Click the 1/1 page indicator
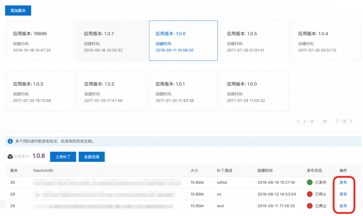 pos(325,121)
